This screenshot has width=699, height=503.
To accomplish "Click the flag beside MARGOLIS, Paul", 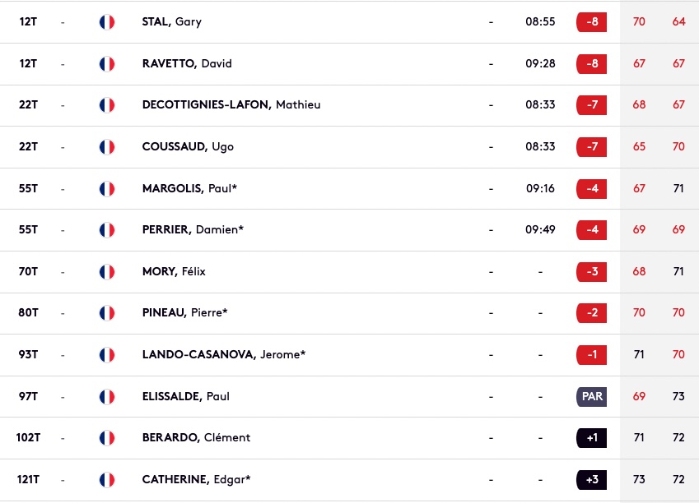I will 107,189.
